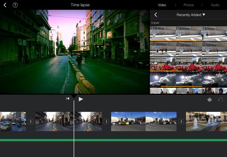Screen dimensions: 227x157
Task: Go back in the media browser
Action: [156, 15]
